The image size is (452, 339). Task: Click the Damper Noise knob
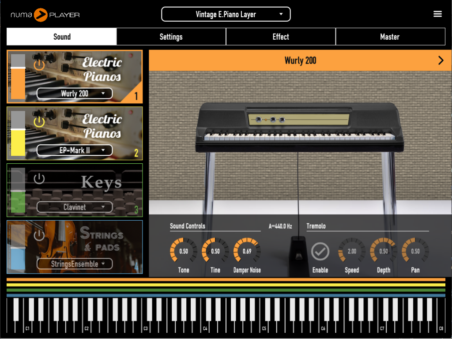coord(247,251)
